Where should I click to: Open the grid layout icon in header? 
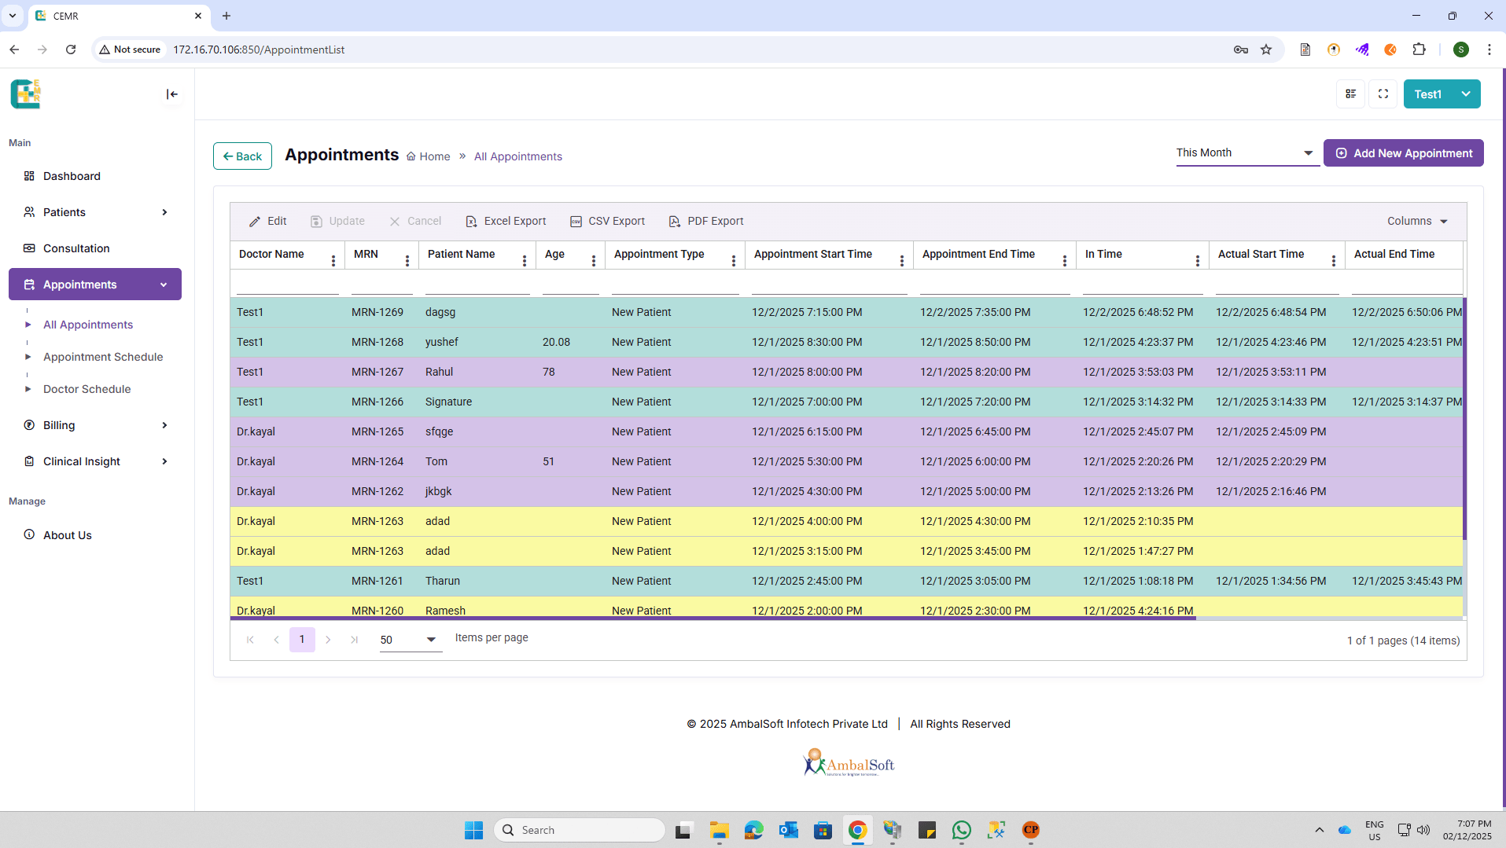(1351, 94)
